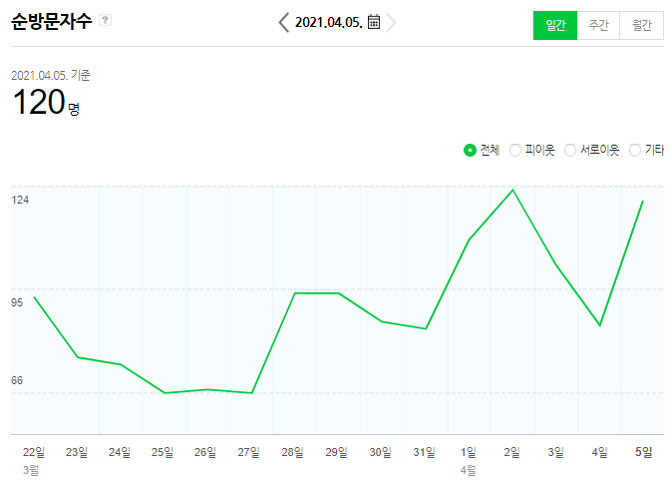Click the 29일 x-axis label
This screenshot has height=486, width=670.
[336, 452]
